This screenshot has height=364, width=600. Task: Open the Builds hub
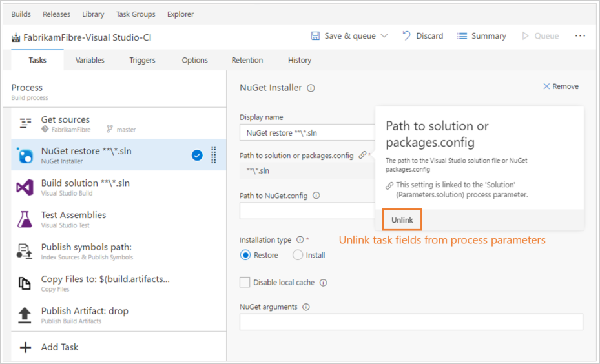click(21, 14)
